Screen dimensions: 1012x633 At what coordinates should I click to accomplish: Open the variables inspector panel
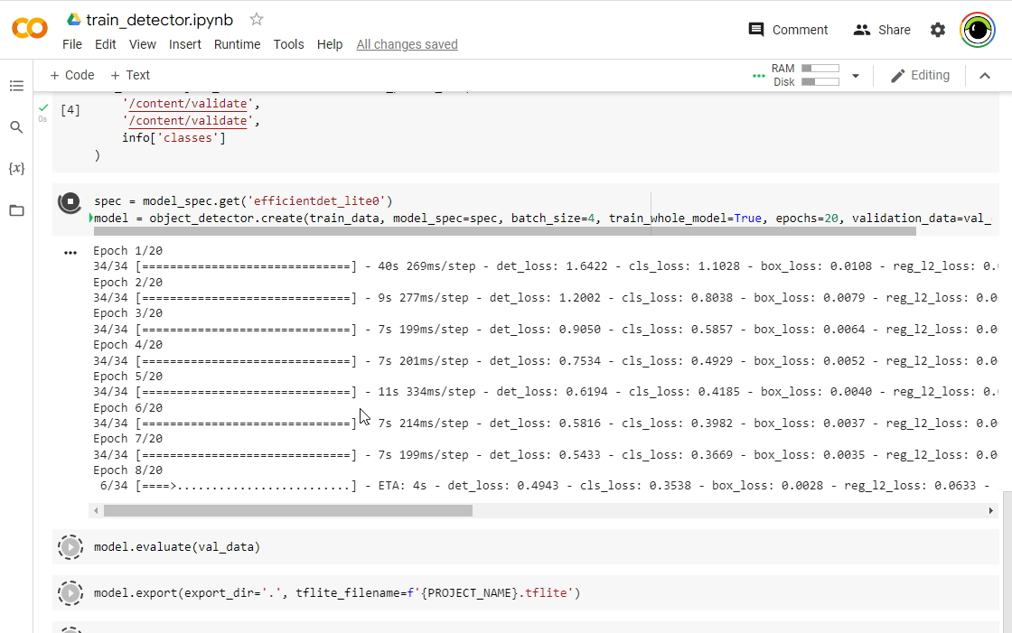click(16, 169)
